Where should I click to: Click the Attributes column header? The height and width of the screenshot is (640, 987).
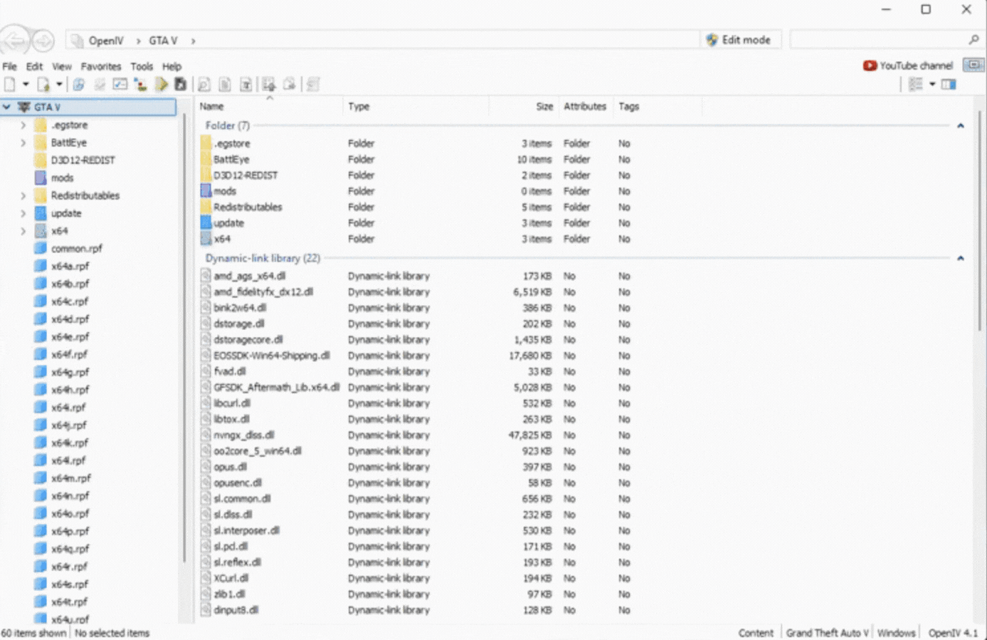(x=585, y=107)
